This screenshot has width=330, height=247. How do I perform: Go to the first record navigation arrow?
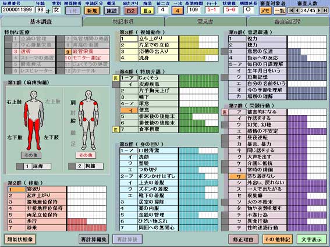(291, 10)
